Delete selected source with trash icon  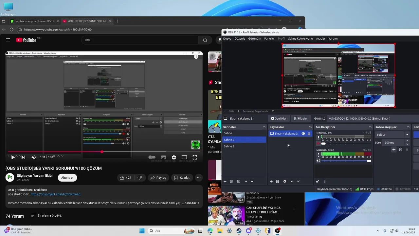click(x=278, y=182)
